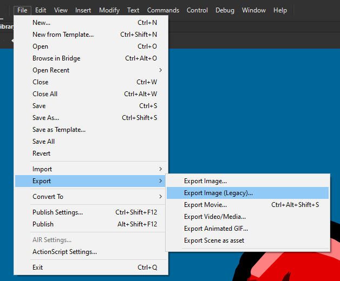Open the Debug menu

point(225,10)
